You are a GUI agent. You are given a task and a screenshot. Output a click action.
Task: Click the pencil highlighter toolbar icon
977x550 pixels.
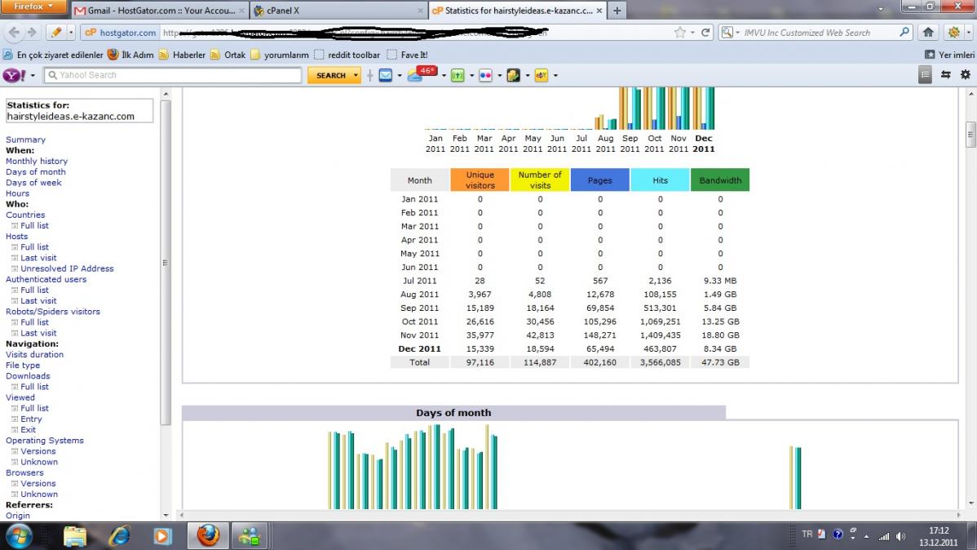(57, 33)
